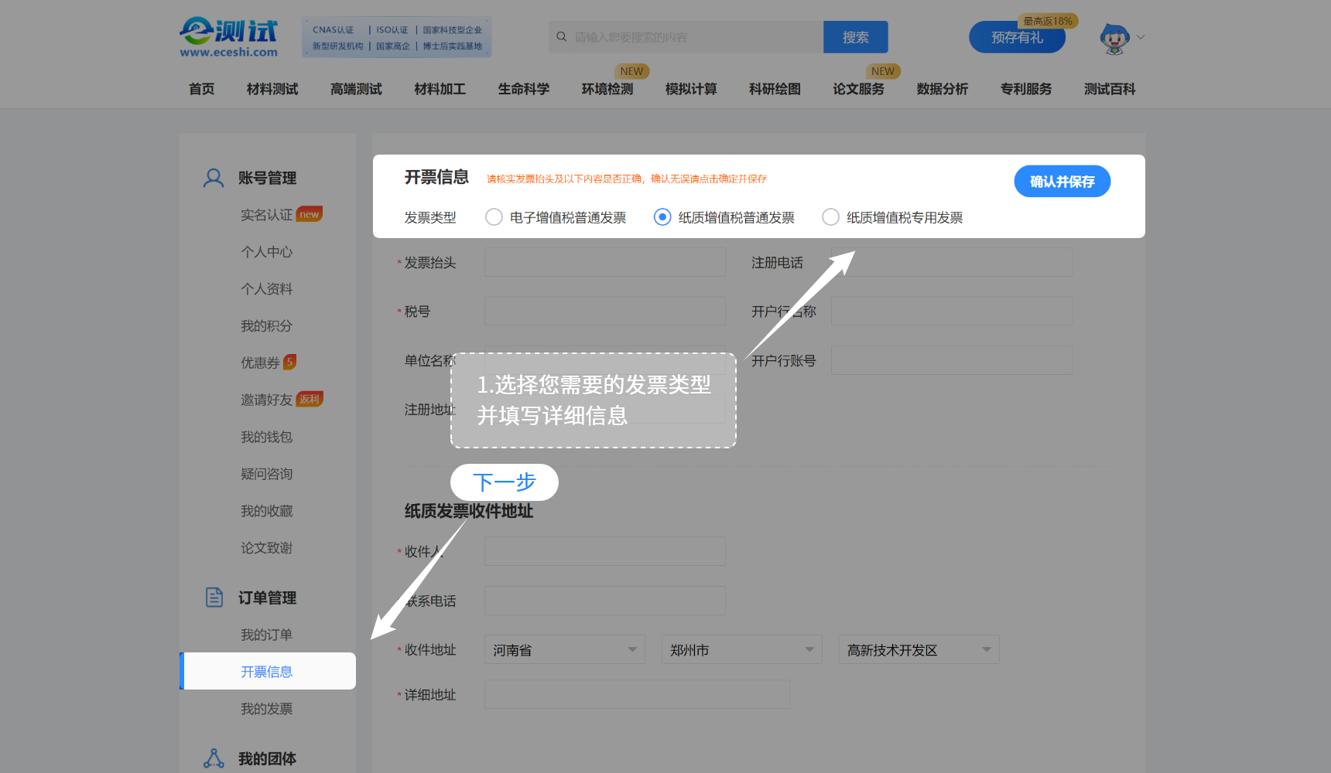Switch to the 数据分析 section

[942, 89]
